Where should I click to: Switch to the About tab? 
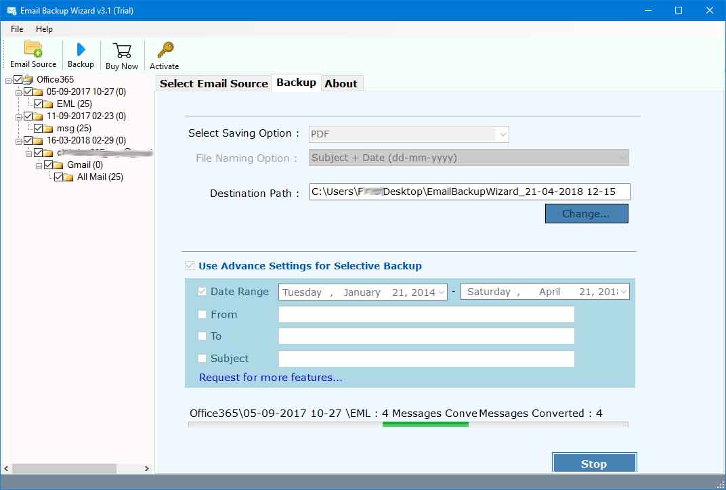tap(341, 84)
